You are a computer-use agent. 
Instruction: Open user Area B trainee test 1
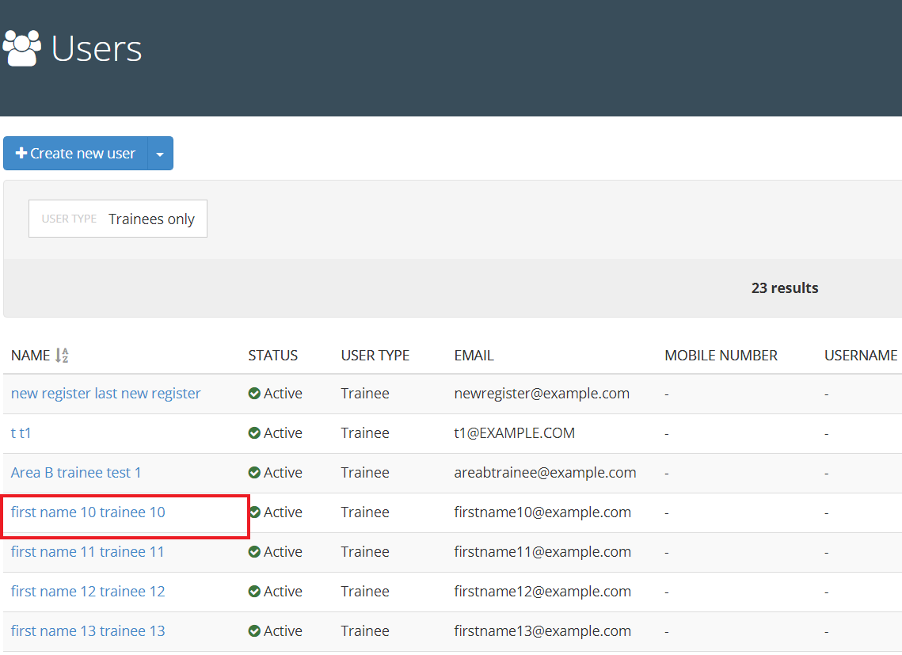[x=76, y=473]
